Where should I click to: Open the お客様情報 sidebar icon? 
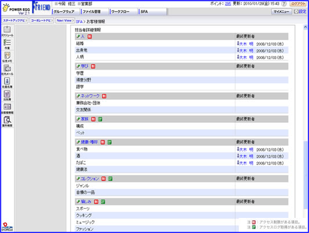point(8,108)
